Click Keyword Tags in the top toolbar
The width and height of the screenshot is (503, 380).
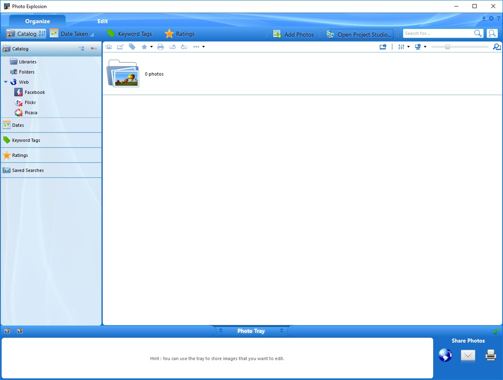[x=129, y=34]
